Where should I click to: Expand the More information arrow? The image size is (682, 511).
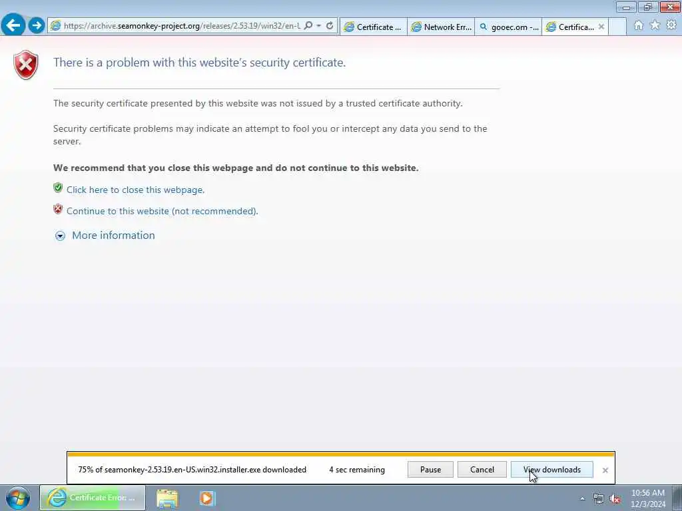(x=60, y=236)
